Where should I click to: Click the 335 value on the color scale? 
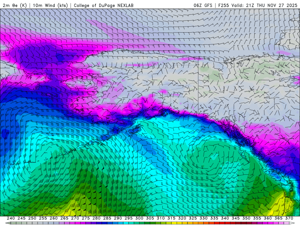pyautogui.click(x=214, y=218)
